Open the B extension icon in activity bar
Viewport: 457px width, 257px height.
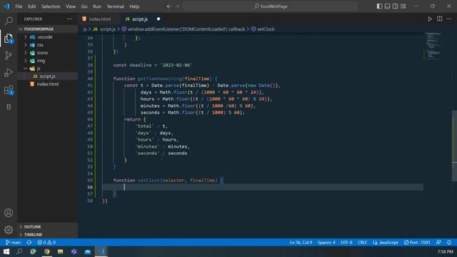point(9,107)
